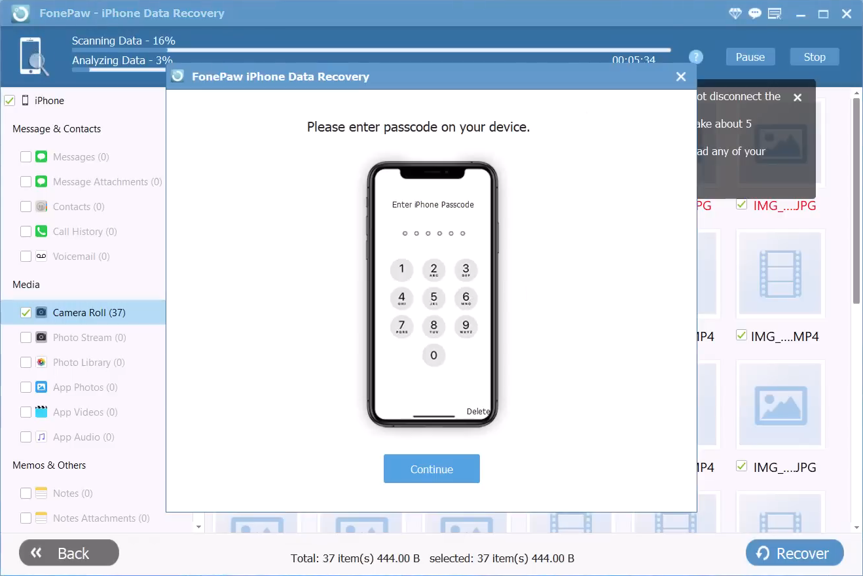863x576 pixels.
Task: Click the green Call History phone icon
Action: [x=41, y=232]
